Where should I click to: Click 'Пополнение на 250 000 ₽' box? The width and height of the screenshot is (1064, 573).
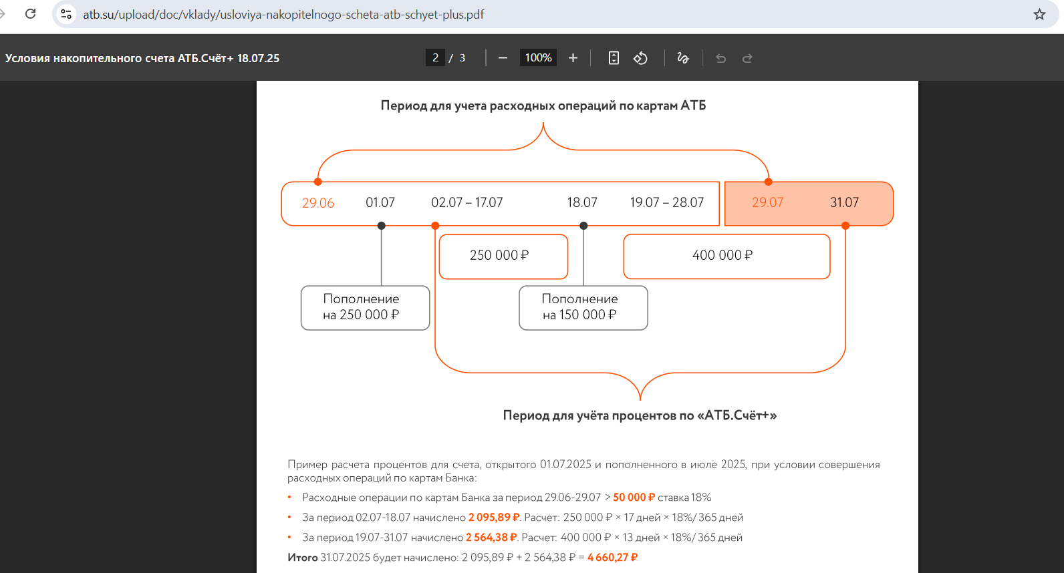point(366,308)
